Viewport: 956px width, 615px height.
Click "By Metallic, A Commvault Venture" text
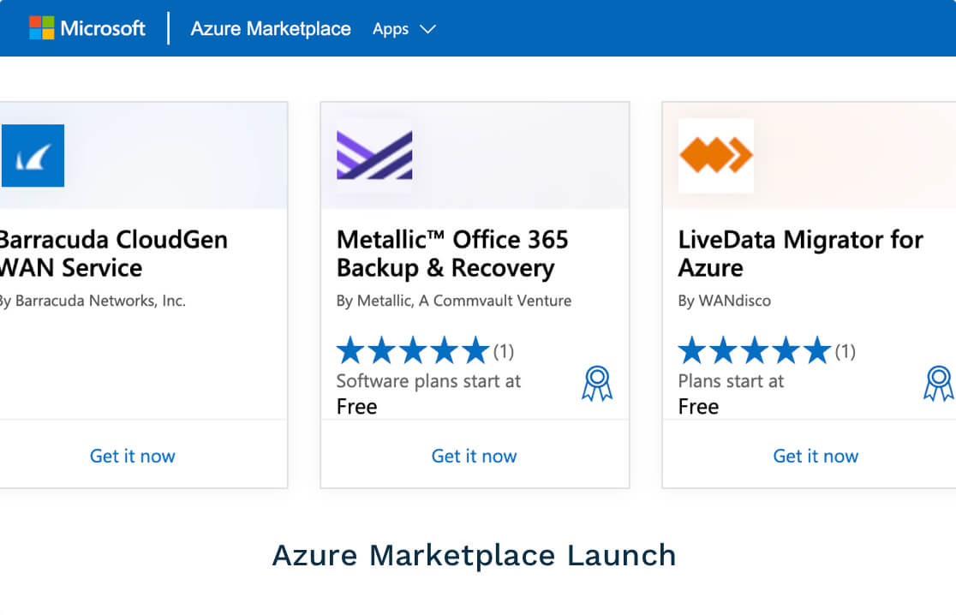click(x=454, y=301)
